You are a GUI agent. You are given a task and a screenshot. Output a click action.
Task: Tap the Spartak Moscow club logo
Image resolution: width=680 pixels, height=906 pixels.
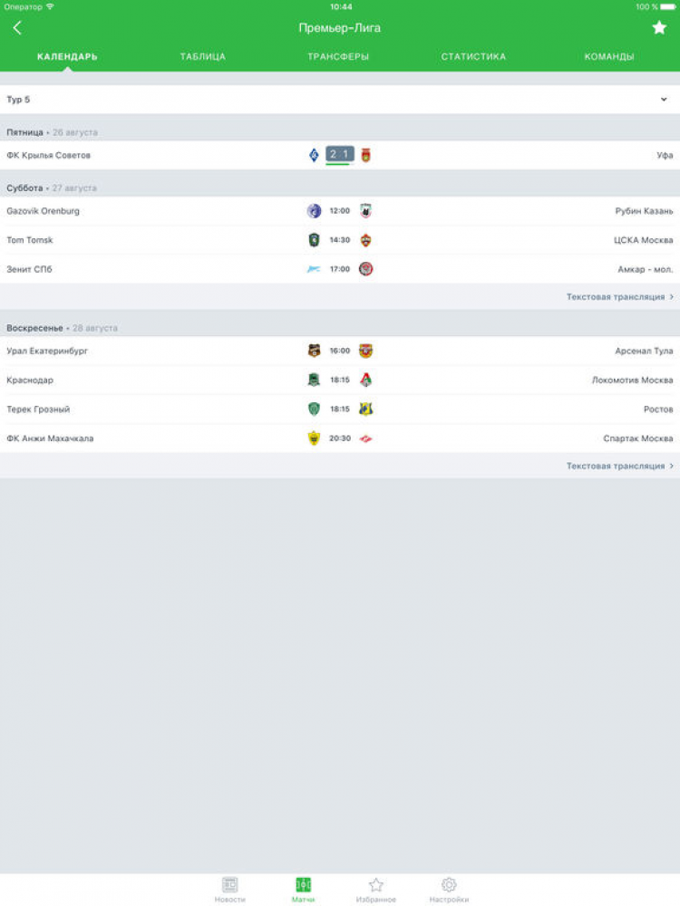(366, 439)
